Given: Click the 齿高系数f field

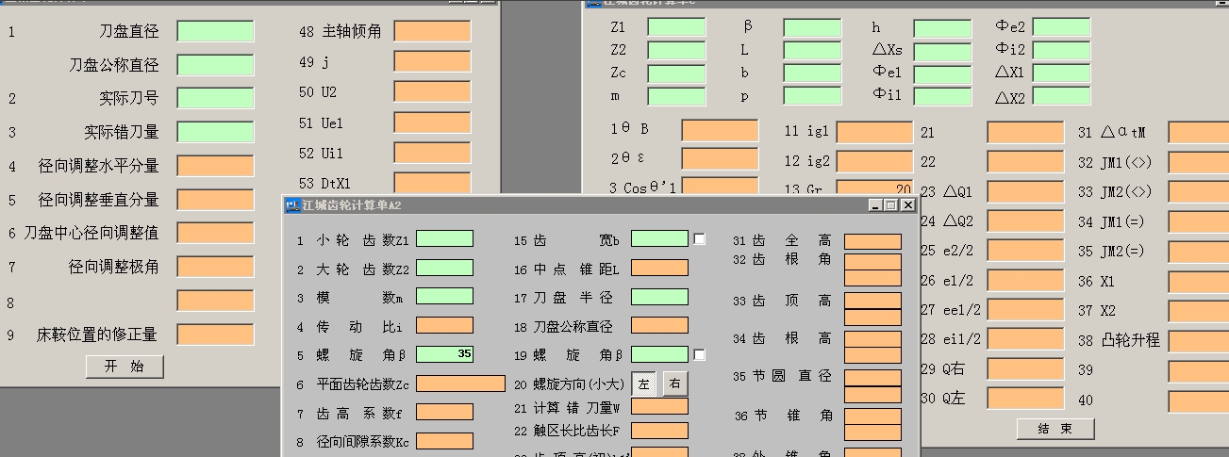Looking at the screenshot, I should pyautogui.click(x=444, y=412).
